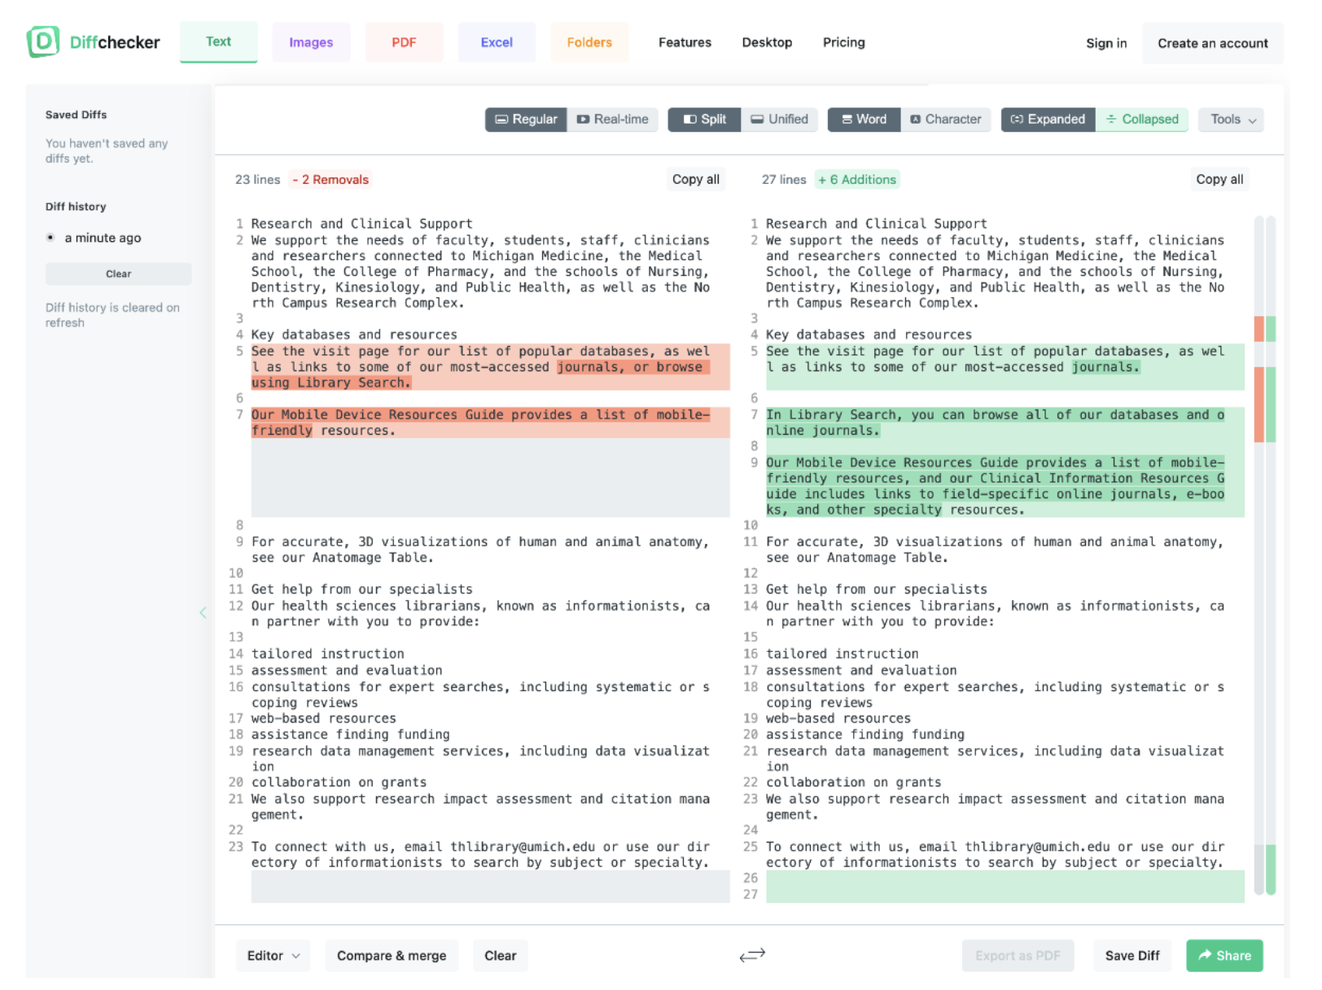
Task: Switch to Unified view
Action: 779,120
